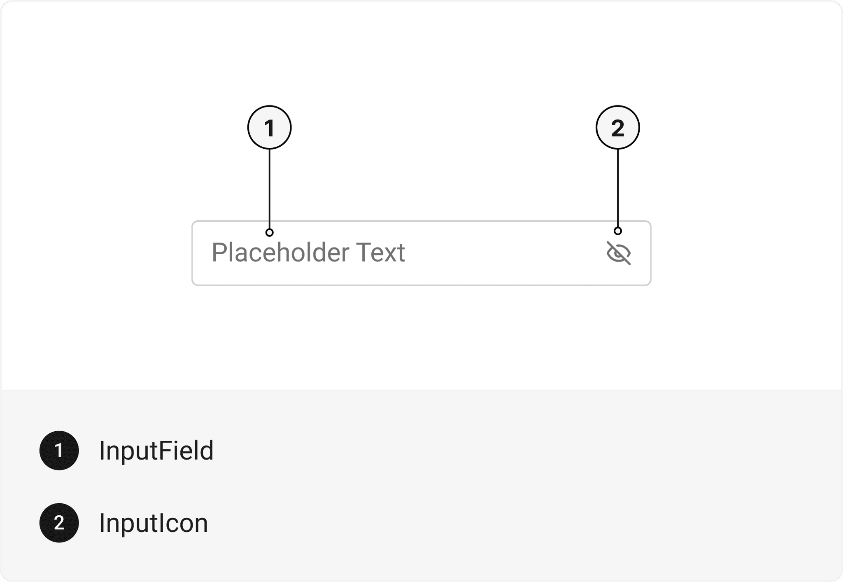Viewport: 843px width, 582px height.
Task: Click the circled 1 callout marker
Action: [x=270, y=128]
